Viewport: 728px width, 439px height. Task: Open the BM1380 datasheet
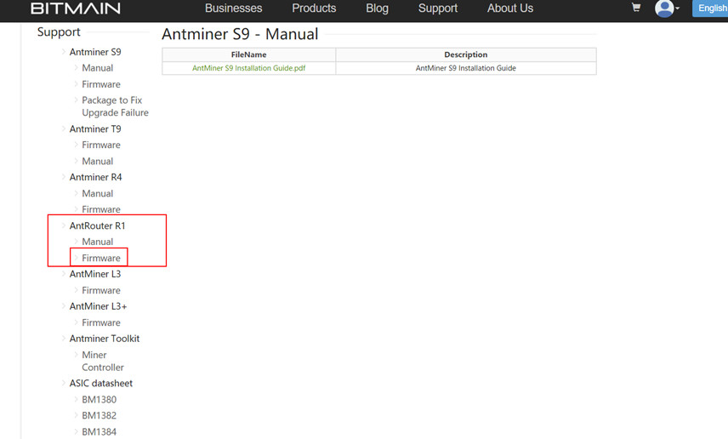(x=100, y=400)
